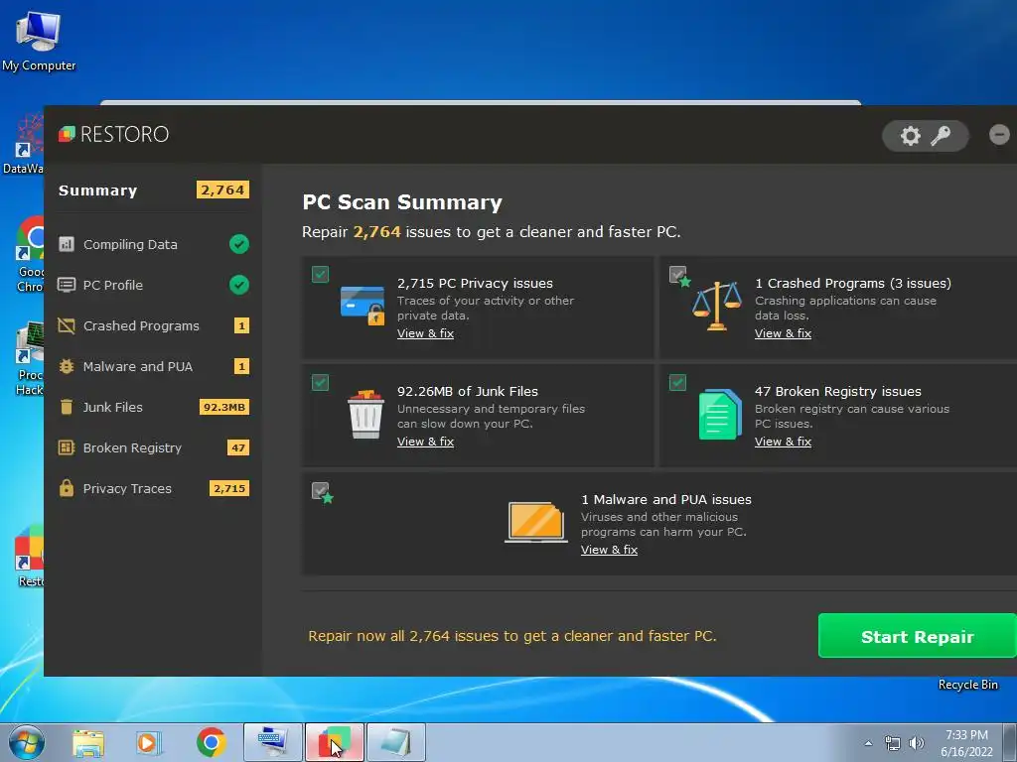This screenshot has width=1017, height=762.
Task: Click the green document registry icon
Action: [720, 414]
